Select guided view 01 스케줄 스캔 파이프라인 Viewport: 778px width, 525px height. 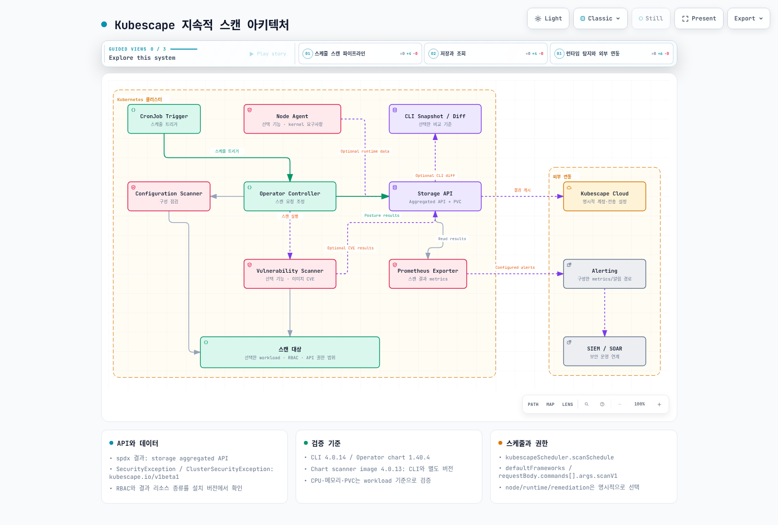click(360, 53)
